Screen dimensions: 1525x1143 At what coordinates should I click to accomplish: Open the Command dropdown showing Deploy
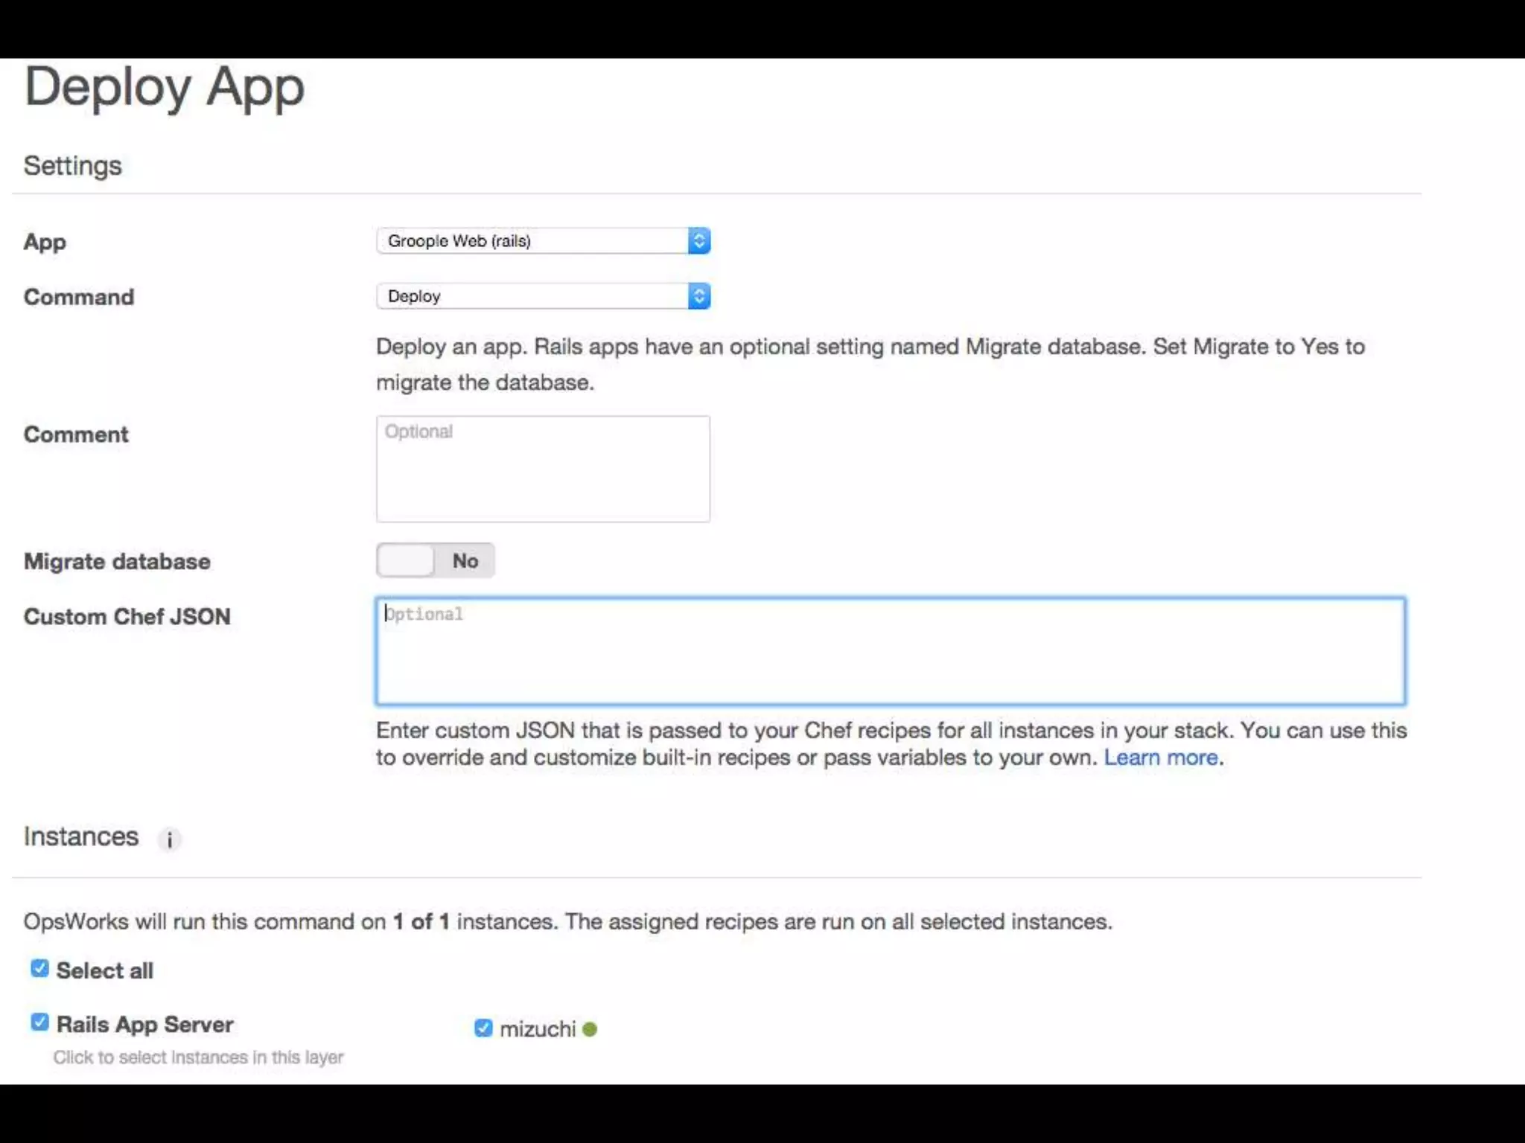tap(532, 296)
